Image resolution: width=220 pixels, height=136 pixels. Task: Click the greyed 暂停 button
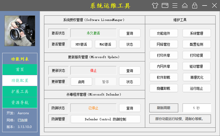[x=106, y=82]
